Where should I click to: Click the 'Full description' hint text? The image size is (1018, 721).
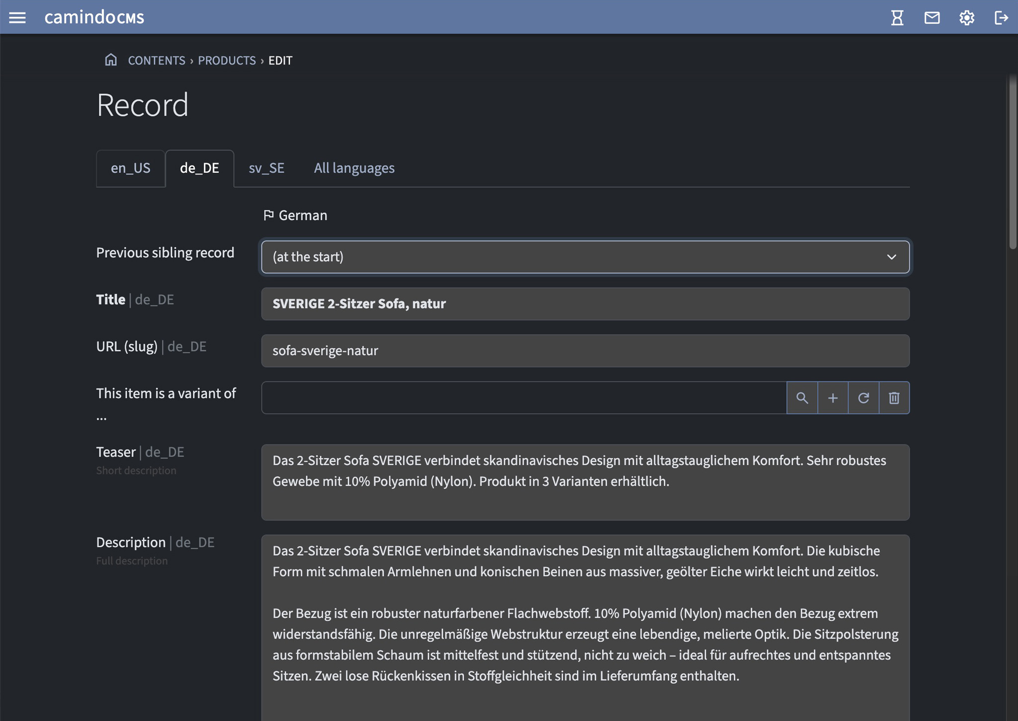(x=132, y=561)
